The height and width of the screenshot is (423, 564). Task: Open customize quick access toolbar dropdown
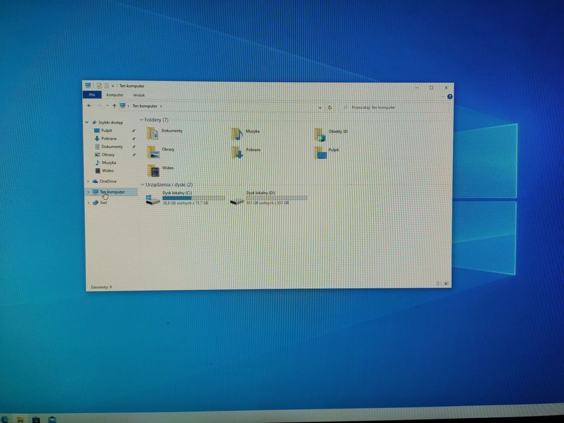112,86
